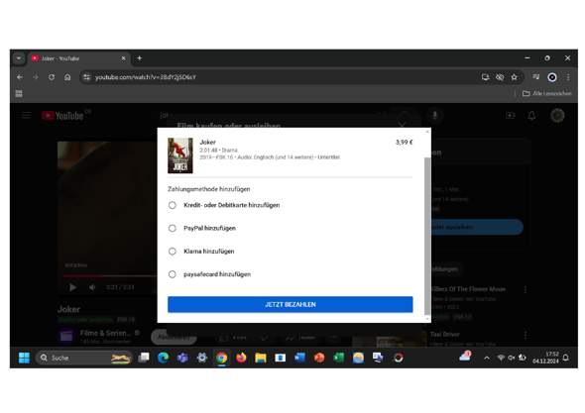Open the Chrome three-dot menu
The height and width of the screenshot is (413, 585).
(x=568, y=77)
